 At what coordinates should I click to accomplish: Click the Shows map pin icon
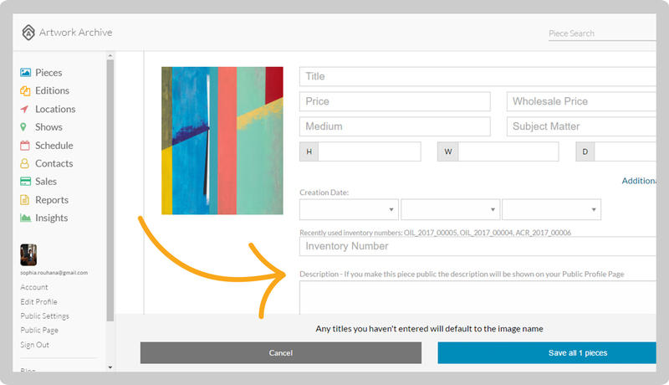tap(23, 127)
